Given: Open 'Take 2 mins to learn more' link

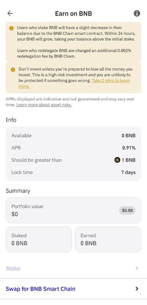Looking at the screenshot, I should coord(74,83).
